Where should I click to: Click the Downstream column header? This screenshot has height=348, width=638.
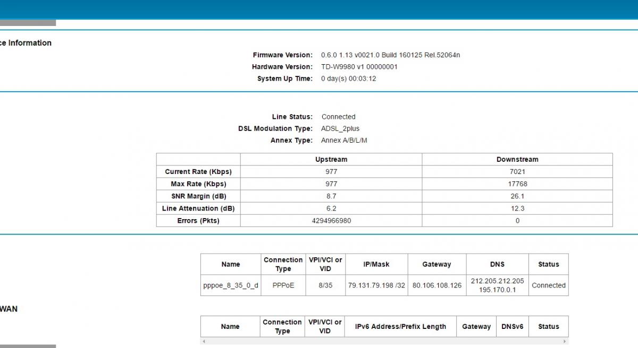point(517,159)
